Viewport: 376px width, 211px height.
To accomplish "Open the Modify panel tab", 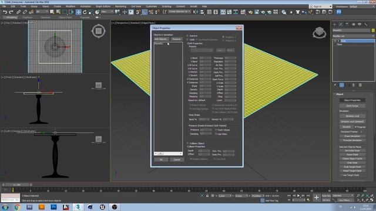I will (341, 25).
